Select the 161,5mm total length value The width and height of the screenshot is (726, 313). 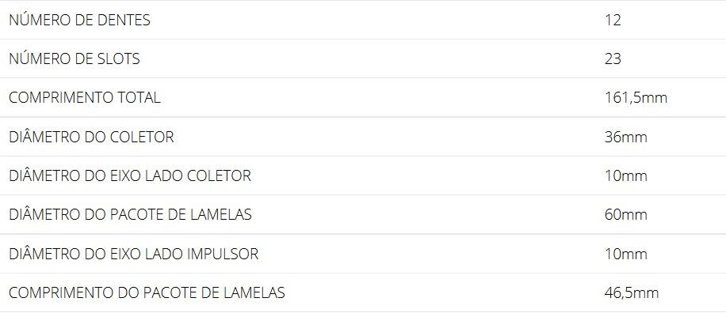point(636,98)
